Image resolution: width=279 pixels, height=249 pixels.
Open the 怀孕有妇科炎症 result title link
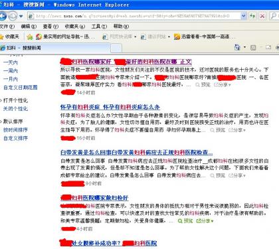tap(110, 107)
